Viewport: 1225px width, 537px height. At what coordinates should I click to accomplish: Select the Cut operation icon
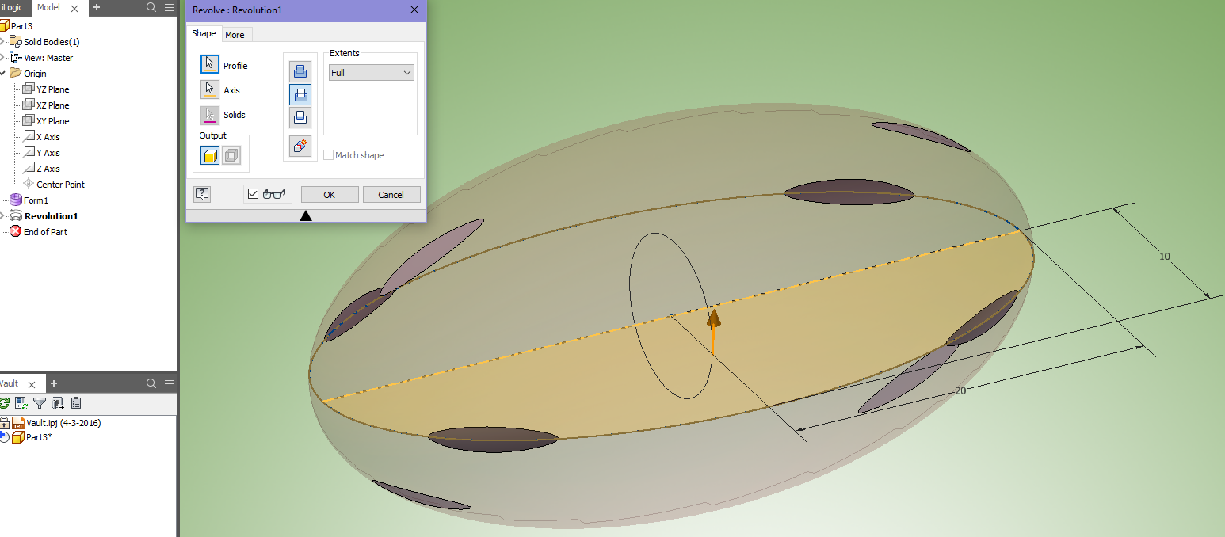[300, 94]
